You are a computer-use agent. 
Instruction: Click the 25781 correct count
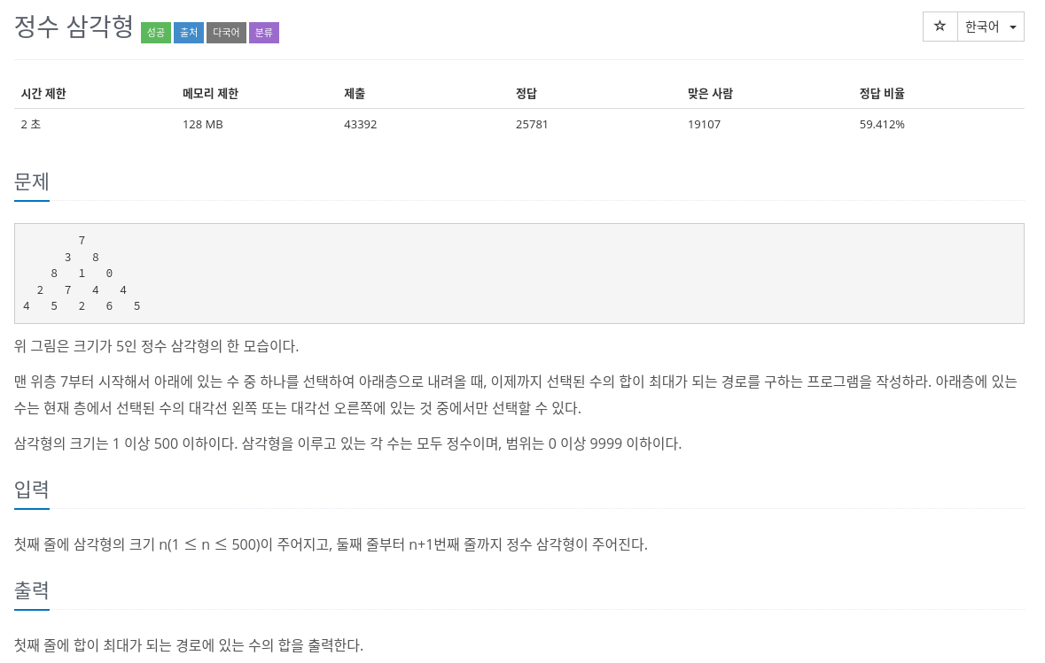click(532, 125)
